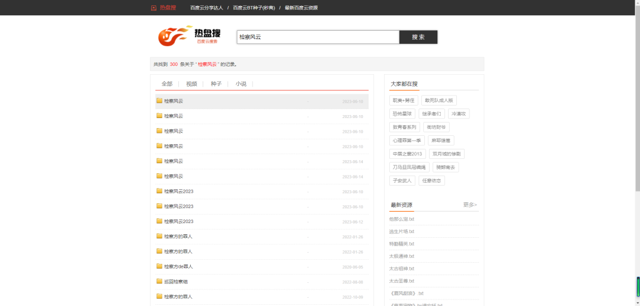Click folder icon of 检察方的罪人 2022-10-09 row

[159, 296]
